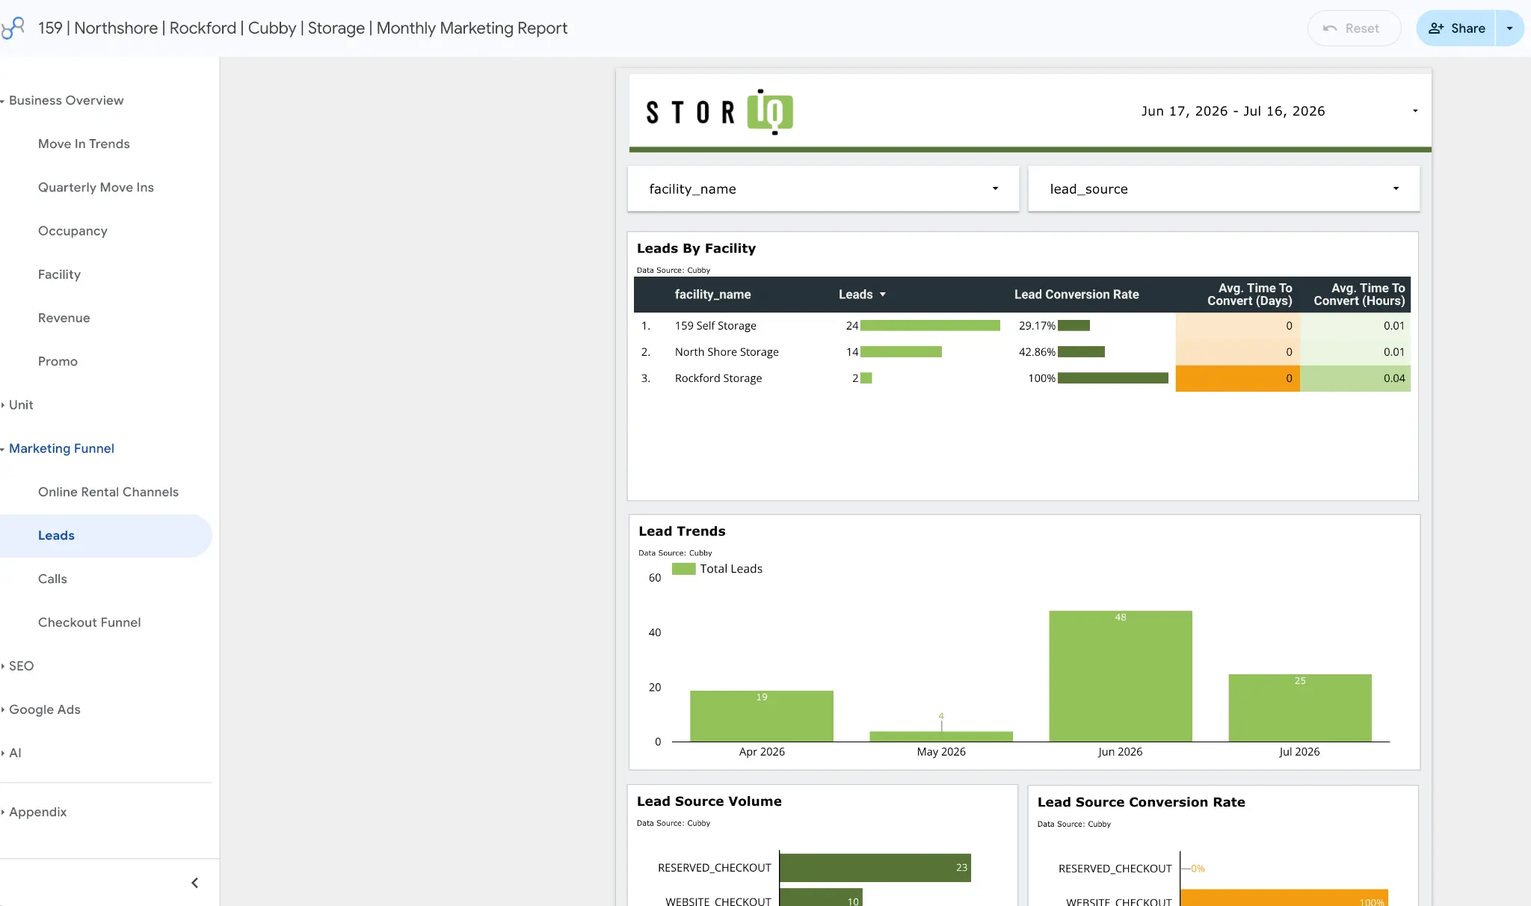Click the Apr 2026 bar in Lead Trends

(x=762, y=716)
